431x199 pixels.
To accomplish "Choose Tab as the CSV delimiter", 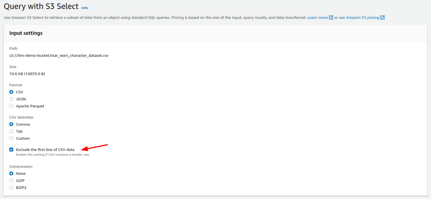I will point(11,131).
